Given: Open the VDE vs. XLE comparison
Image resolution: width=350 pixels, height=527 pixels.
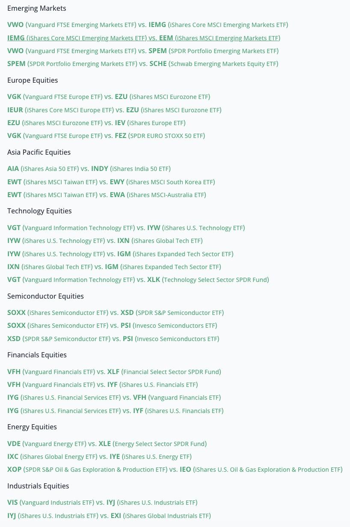Looking at the screenshot, I should pyautogui.click(x=107, y=444).
